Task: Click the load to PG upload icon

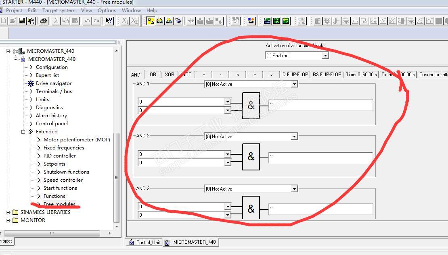Action: coord(169,21)
